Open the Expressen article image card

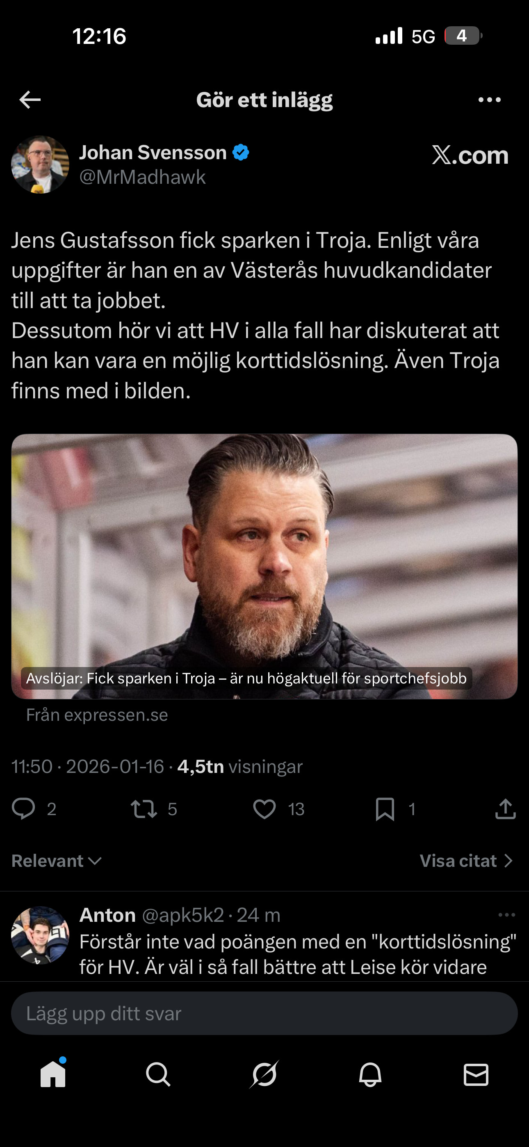click(x=264, y=567)
